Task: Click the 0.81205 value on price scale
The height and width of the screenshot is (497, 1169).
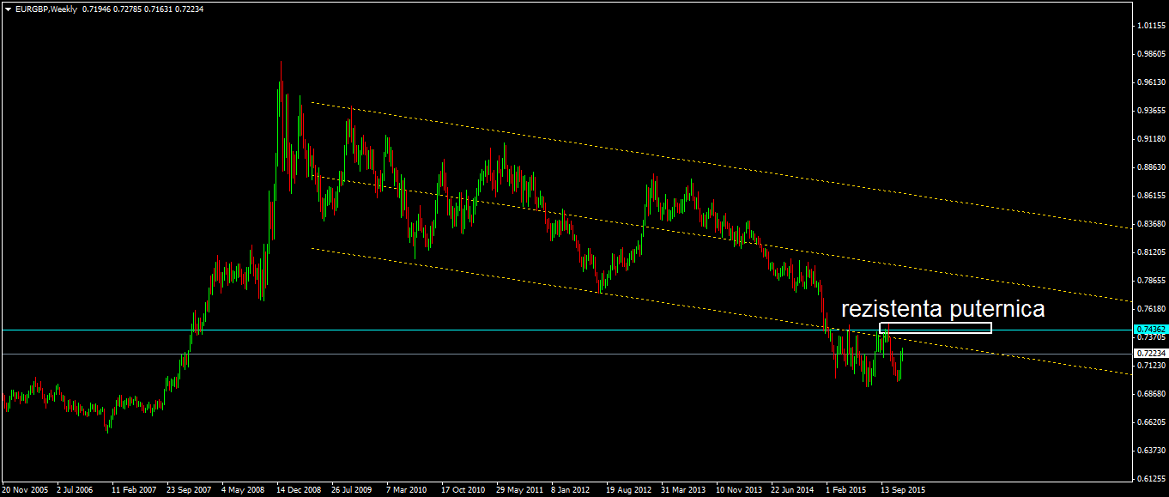Action: 1151,252
